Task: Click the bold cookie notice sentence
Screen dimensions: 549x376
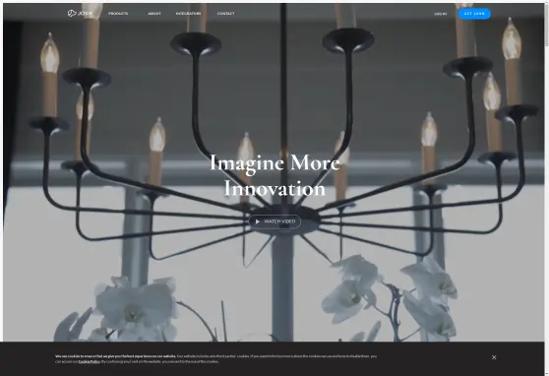Action: pyautogui.click(x=115, y=356)
